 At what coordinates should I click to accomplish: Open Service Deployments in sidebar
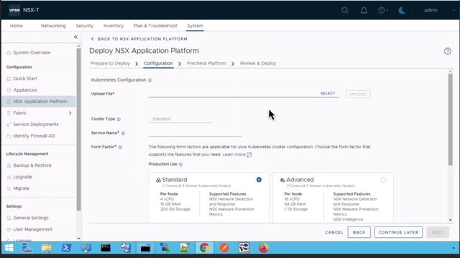pos(36,124)
